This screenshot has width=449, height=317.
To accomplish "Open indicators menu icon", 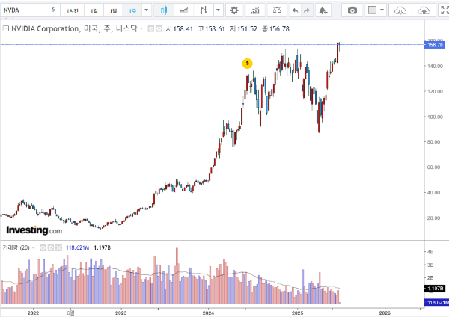I will pos(255,10).
